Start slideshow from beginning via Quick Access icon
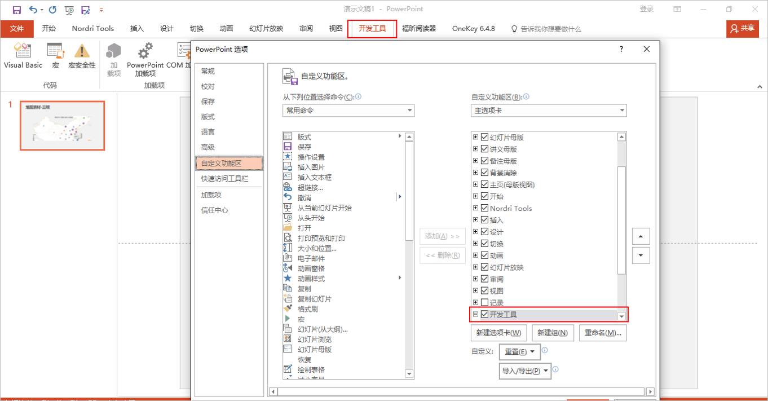 click(x=69, y=10)
